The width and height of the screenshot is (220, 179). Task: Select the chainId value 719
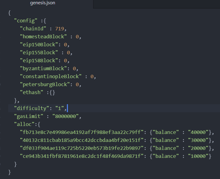point(60,29)
